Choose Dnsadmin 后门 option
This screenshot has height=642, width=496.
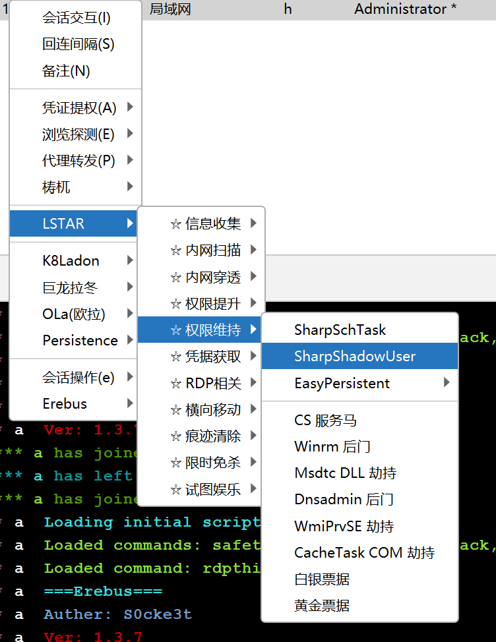[359, 500]
